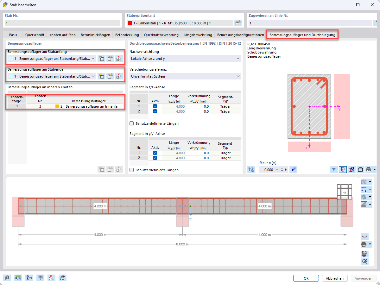Click the printer icon beside the cross-section view
Viewport: 380px width, 285px height.
point(369,169)
